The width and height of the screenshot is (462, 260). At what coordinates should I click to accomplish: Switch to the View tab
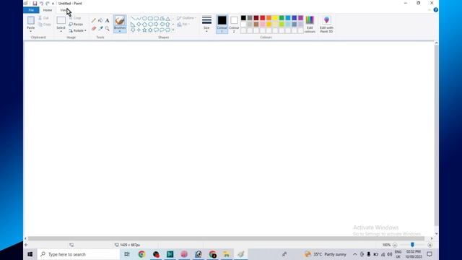(x=64, y=10)
